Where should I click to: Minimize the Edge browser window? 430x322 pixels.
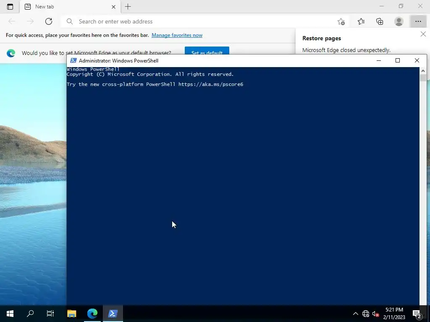(381, 6)
